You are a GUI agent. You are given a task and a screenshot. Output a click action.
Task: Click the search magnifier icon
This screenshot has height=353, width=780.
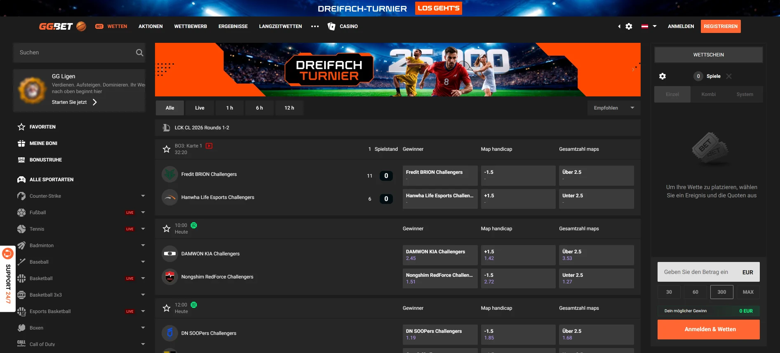coord(139,53)
